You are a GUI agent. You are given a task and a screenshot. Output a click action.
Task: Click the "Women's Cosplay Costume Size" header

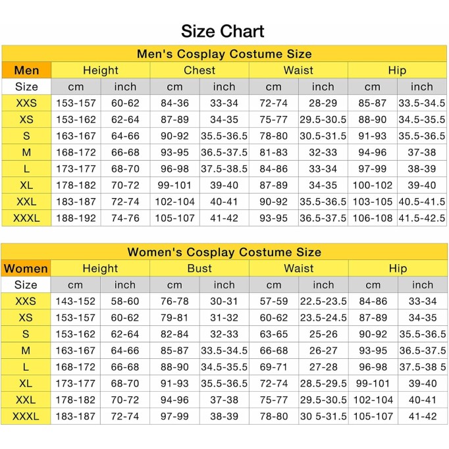tap(224, 252)
